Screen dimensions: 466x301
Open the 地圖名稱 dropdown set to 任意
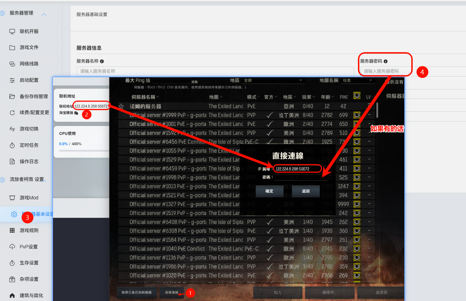(x=357, y=80)
